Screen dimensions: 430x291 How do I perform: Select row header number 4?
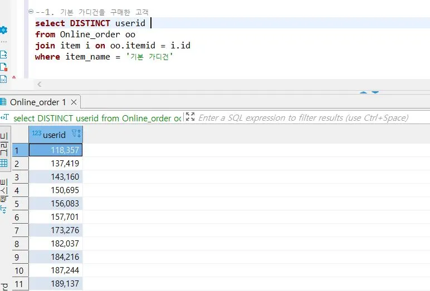21,190
